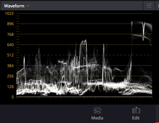Viewport: 159px width, 123px height.
Task: Click the 128 scale label
Action: coord(10,87)
